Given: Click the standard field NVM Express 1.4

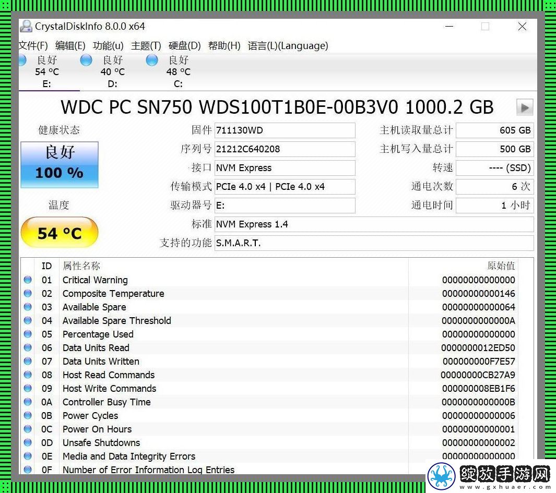Looking at the screenshot, I should tap(374, 224).
